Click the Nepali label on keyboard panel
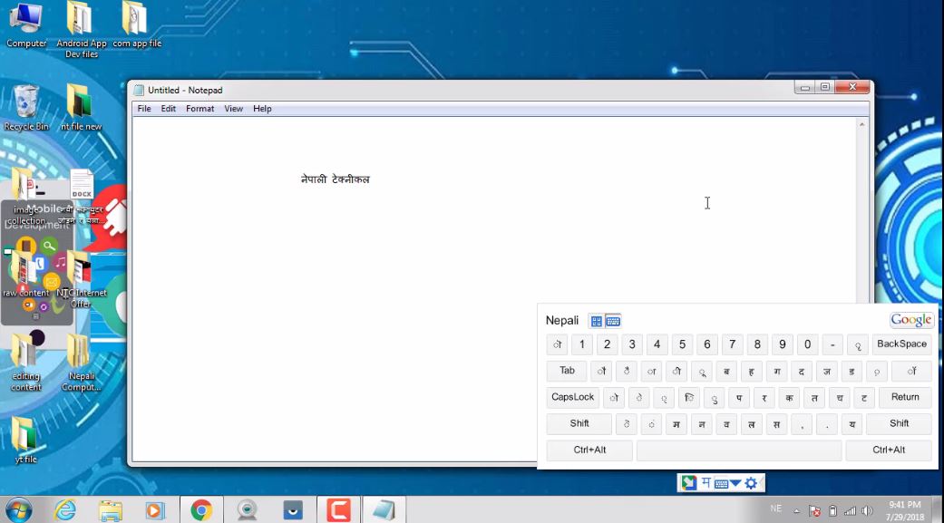The height and width of the screenshot is (523, 944). 561,321
